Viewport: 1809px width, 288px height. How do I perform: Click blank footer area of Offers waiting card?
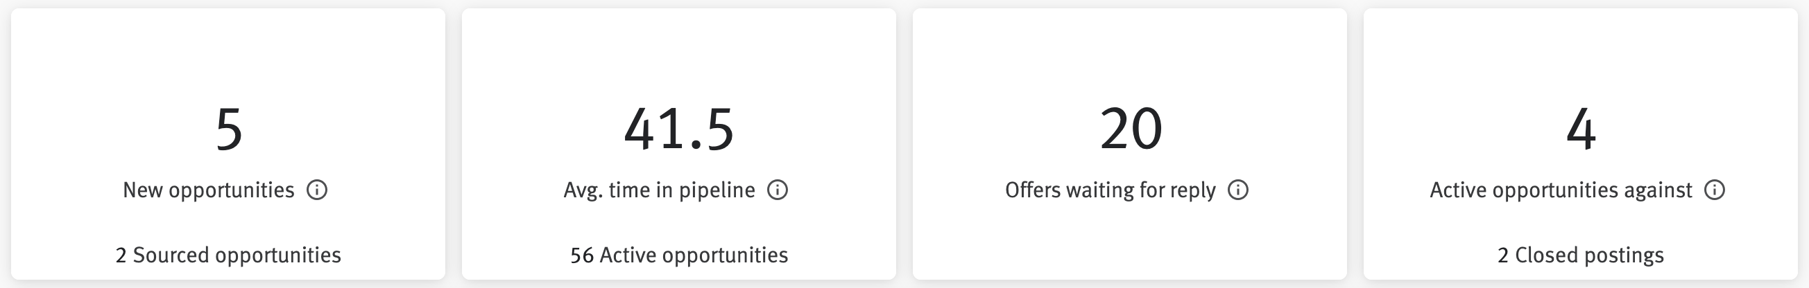point(1130,252)
